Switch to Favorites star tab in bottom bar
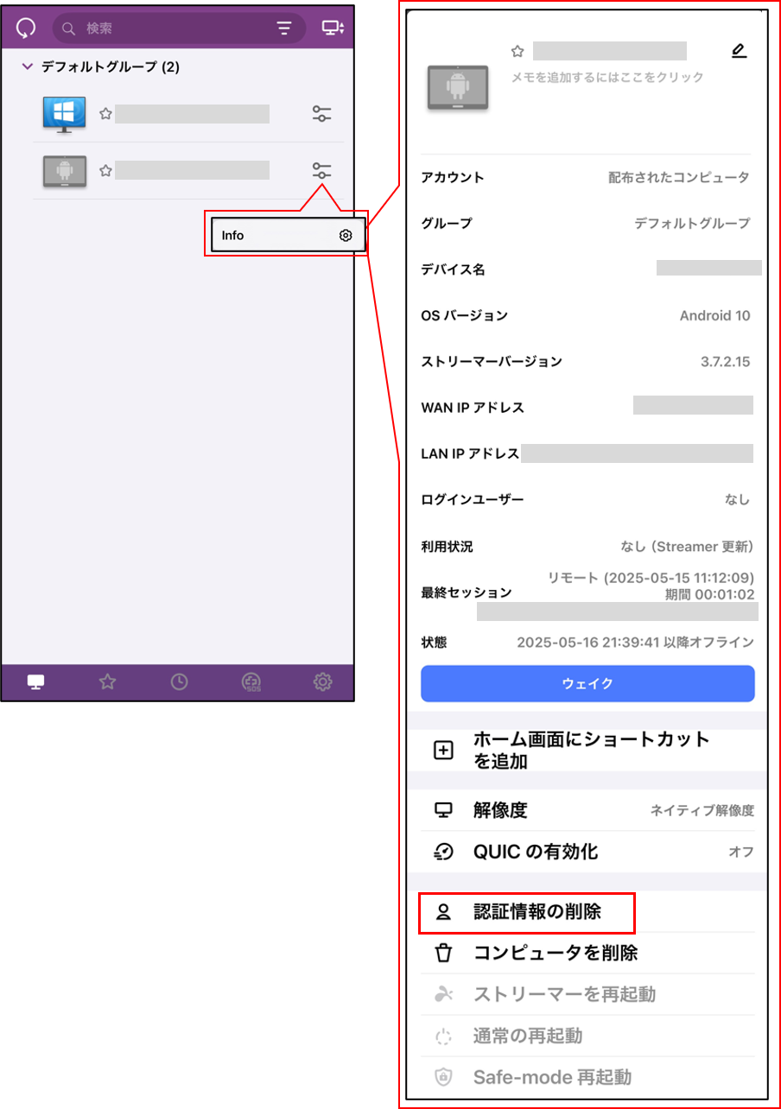Image resolution: width=781 pixels, height=1109 pixels. [107, 682]
